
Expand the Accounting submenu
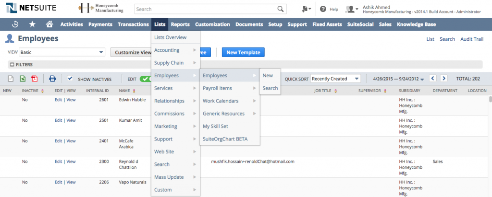pyautogui.click(x=175, y=50)
